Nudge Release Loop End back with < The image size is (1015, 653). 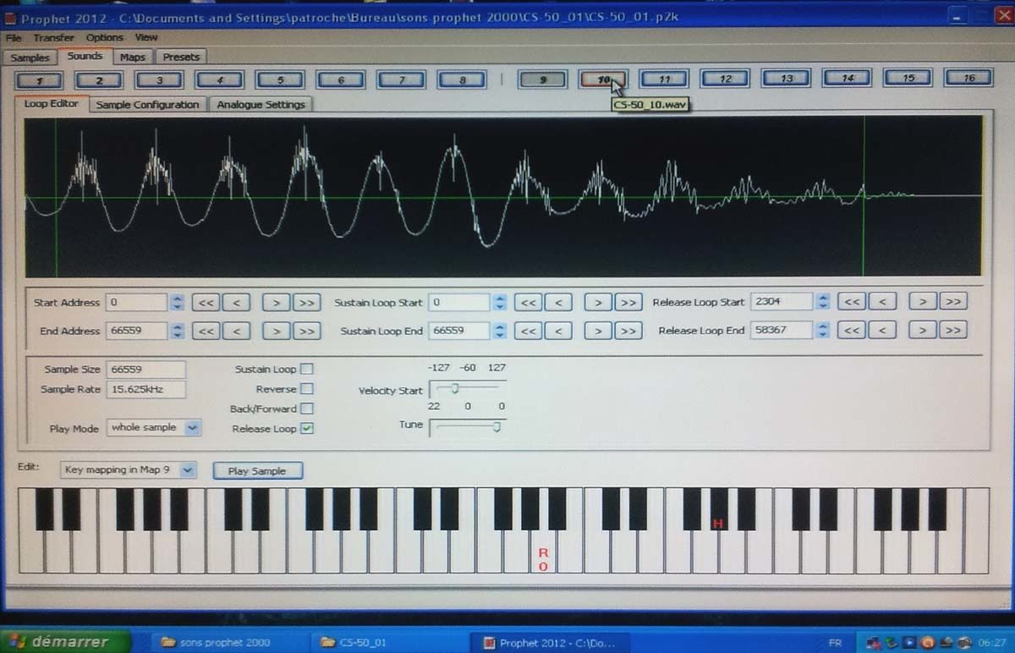click(882, 330)
